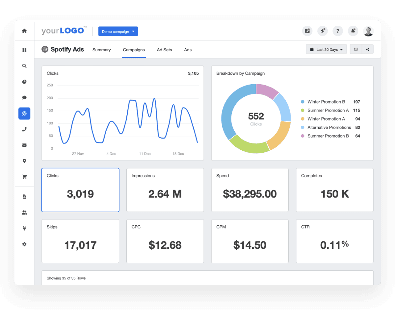Expand the settings gear options in sidebar

[24, 244]
